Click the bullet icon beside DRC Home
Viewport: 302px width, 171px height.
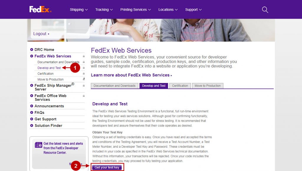point(32,50)
